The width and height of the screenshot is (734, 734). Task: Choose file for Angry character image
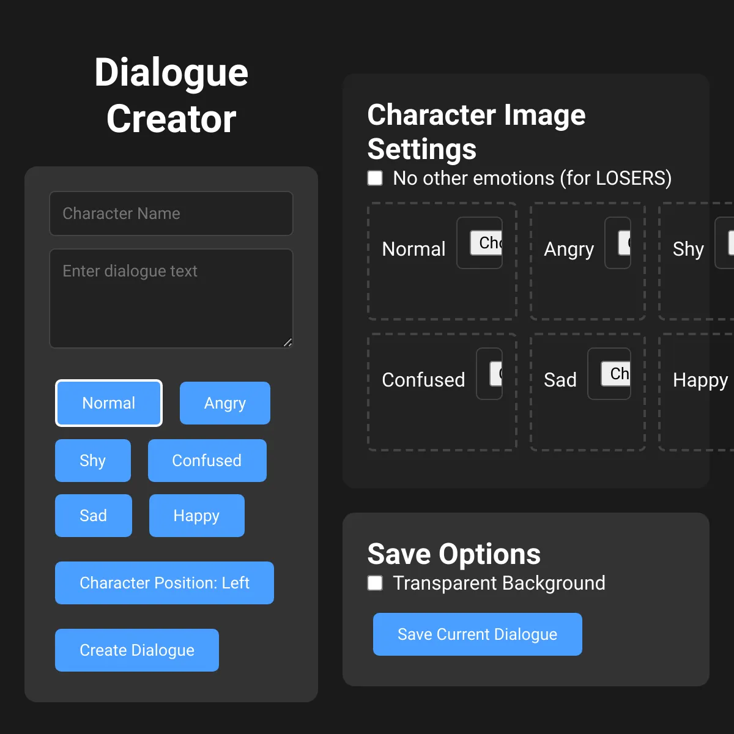click(624, 243)
